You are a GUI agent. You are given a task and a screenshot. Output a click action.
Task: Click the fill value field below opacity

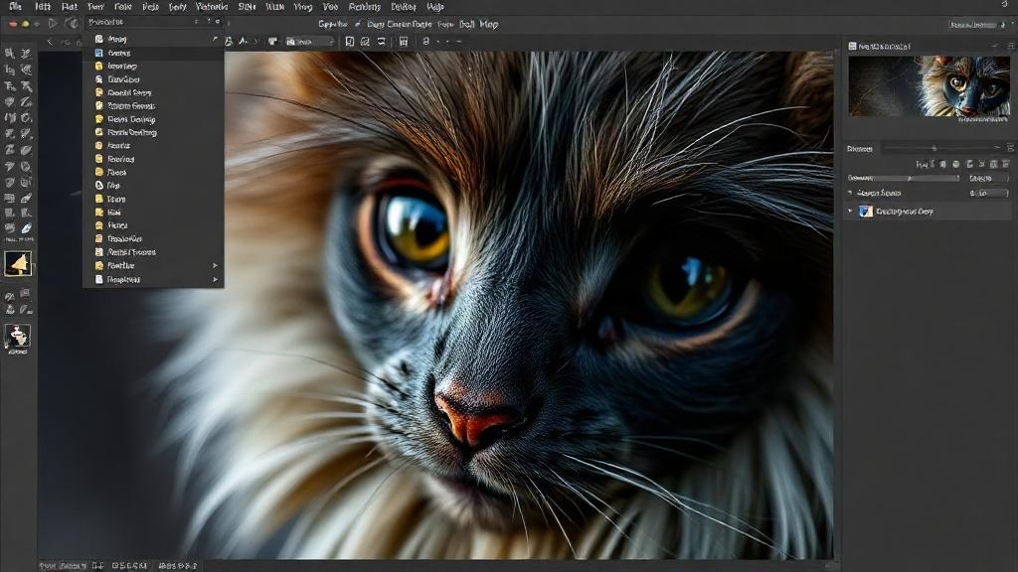(x=991, y=194)
